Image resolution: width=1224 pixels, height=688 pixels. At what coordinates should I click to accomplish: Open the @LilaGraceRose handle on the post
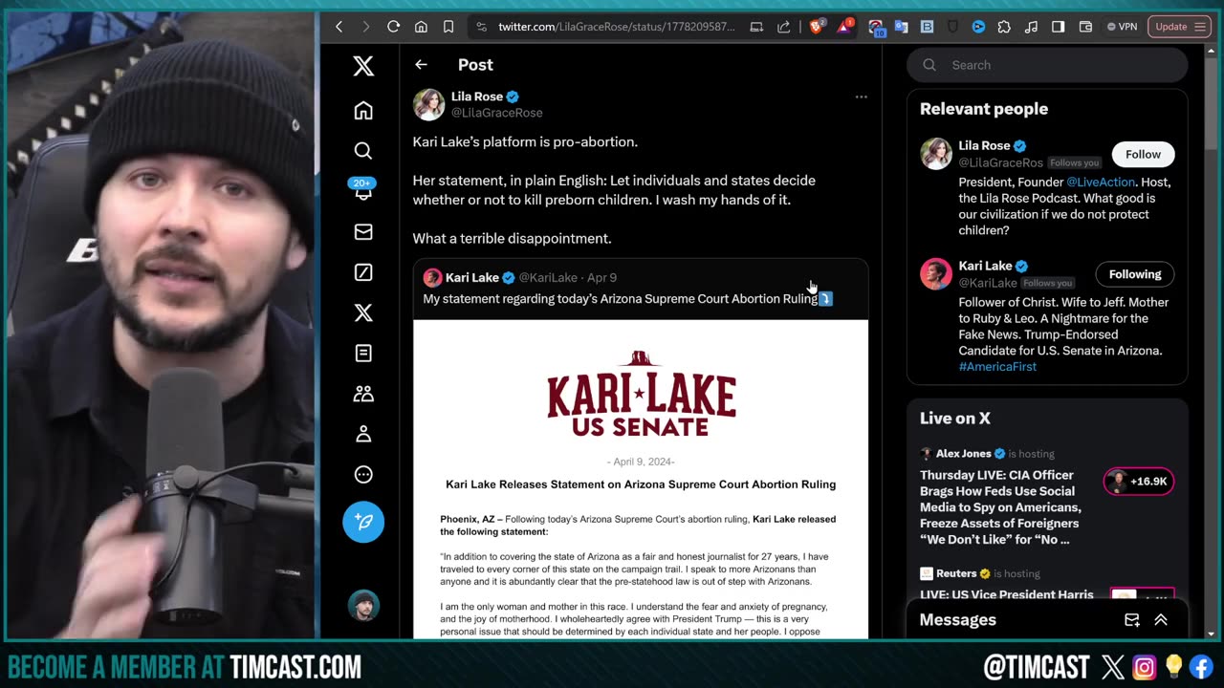497,113
